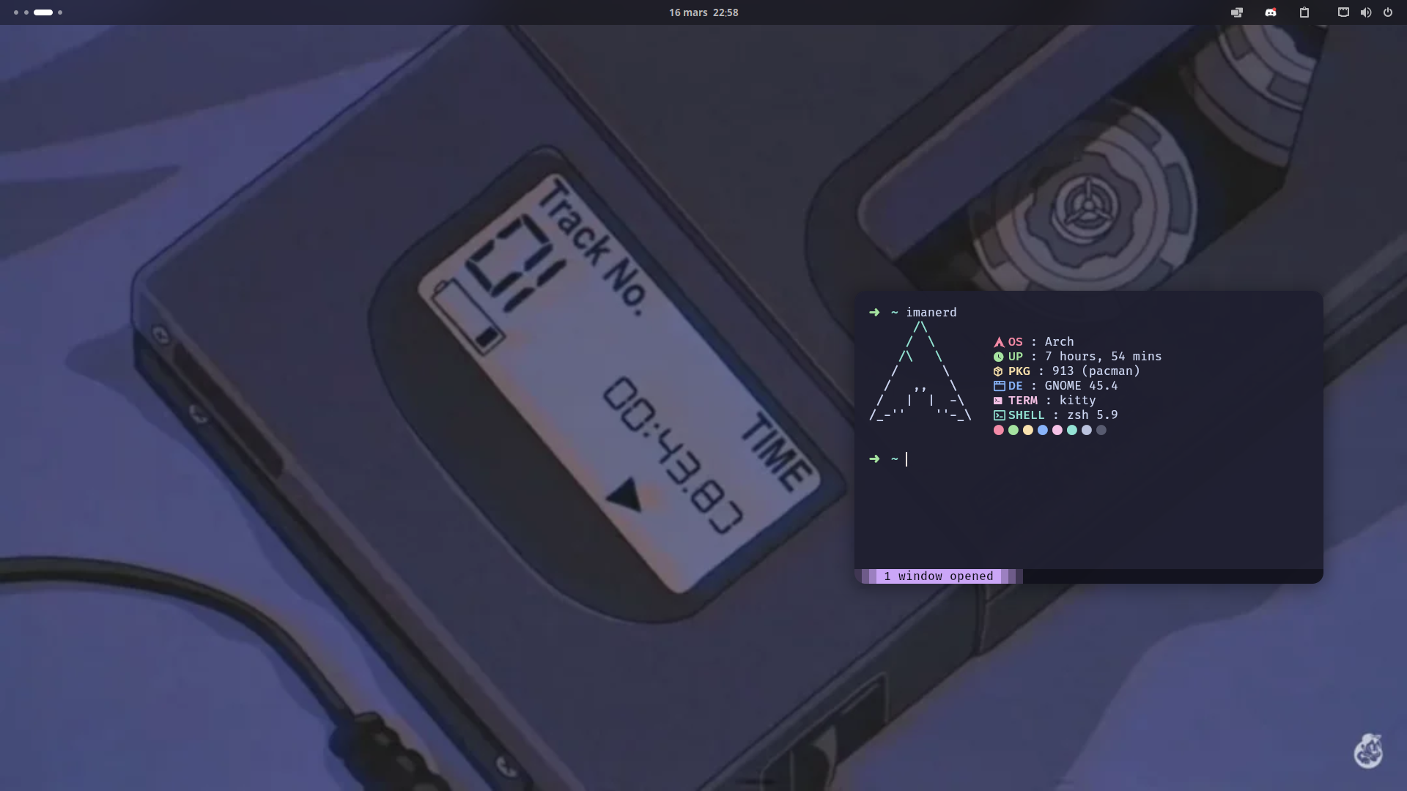Viewport: 1407px width, 791px height.
Task: Select the '1 window opened' kitty tab
Action: pyautogui.click(x=938, y=576)
